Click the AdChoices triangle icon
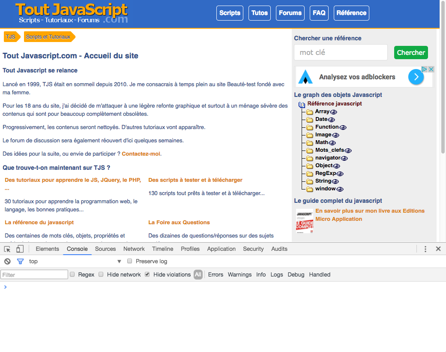 425,69
